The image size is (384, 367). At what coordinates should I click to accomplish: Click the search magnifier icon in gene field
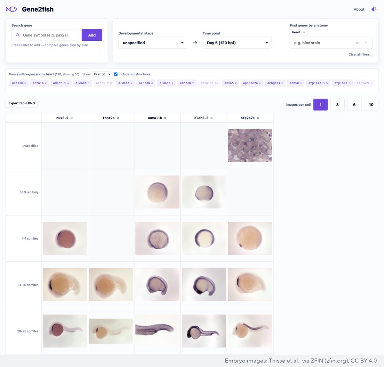[x=18, y=35]
